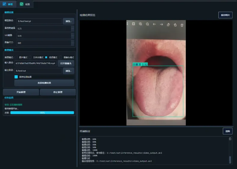Click 打开摄像头 button
237x169 pixels.
pyautogui.click(x=66, y=63)
